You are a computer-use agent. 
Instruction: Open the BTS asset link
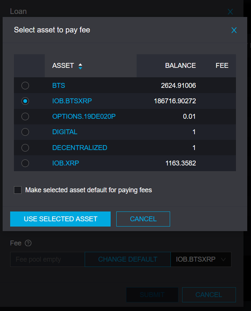pyautogui.click(x=59, y=86)
